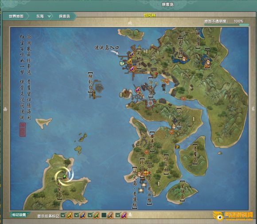Adjust the map opacity slider handle

coord(244,25)
